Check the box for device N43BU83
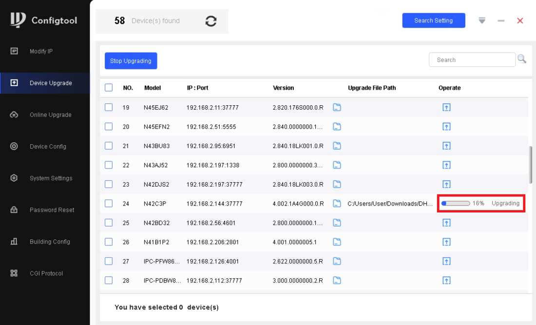The image size is (536, 325). coord(109,146)
